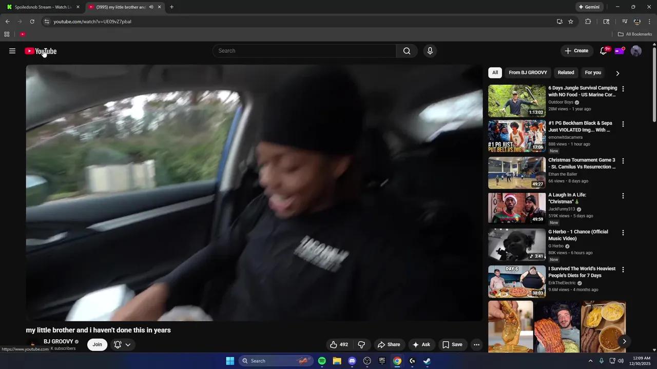Select the "Related" filter tab
The height and width of the screenshot is (369, 657).
566,72
